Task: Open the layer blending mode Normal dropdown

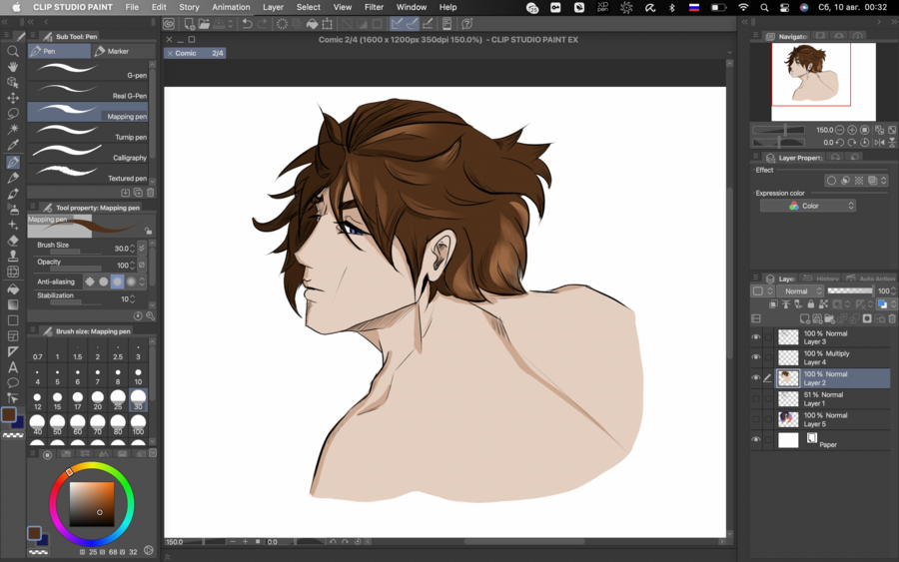Action: (799, 291)
